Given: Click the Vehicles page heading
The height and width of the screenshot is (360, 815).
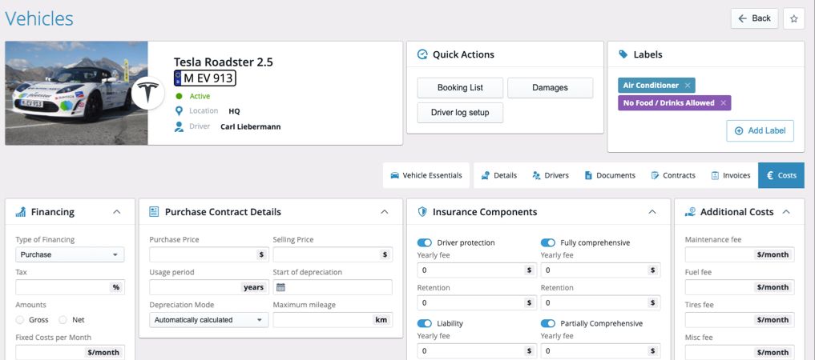Looking at the screenshot, I should point(39,18).
